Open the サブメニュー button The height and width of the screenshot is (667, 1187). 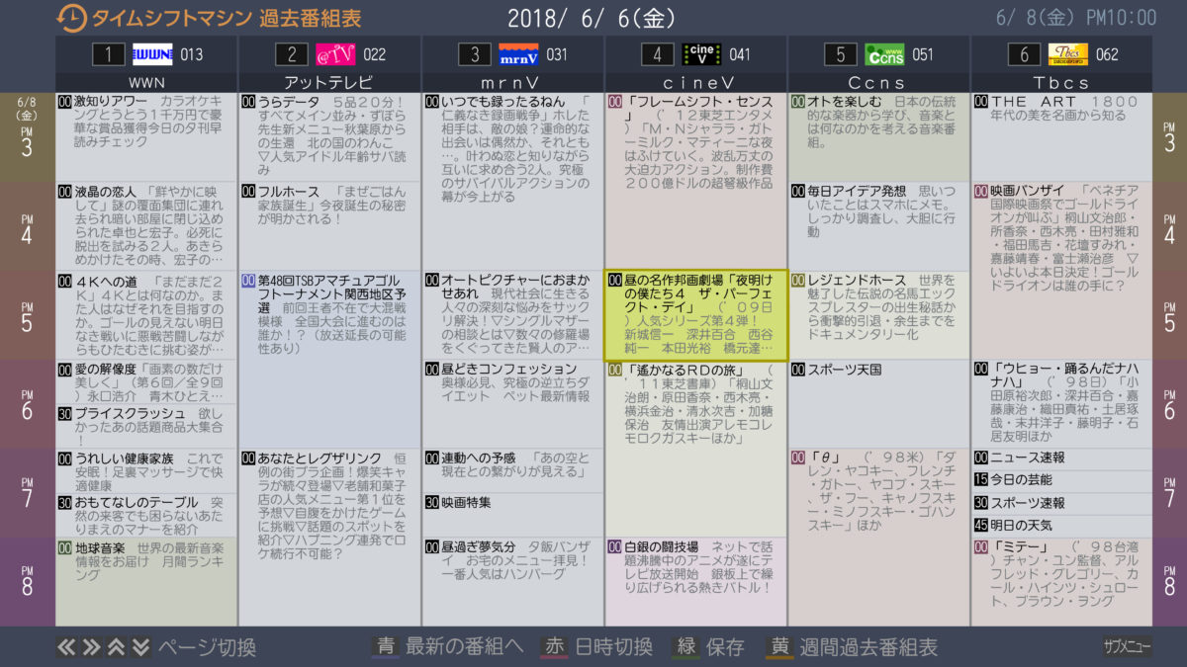pos(1128,647)
